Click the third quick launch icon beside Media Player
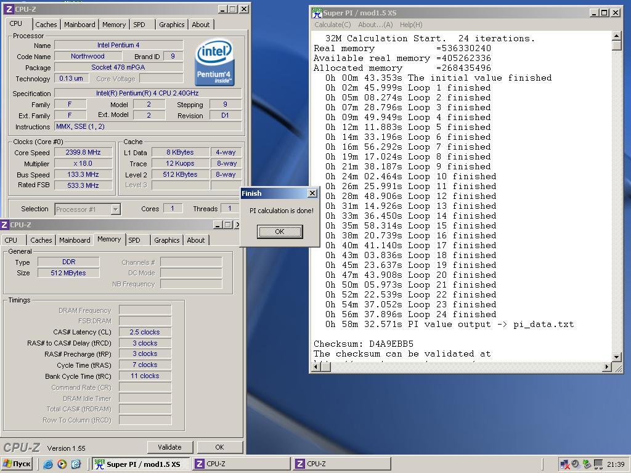 76,464
